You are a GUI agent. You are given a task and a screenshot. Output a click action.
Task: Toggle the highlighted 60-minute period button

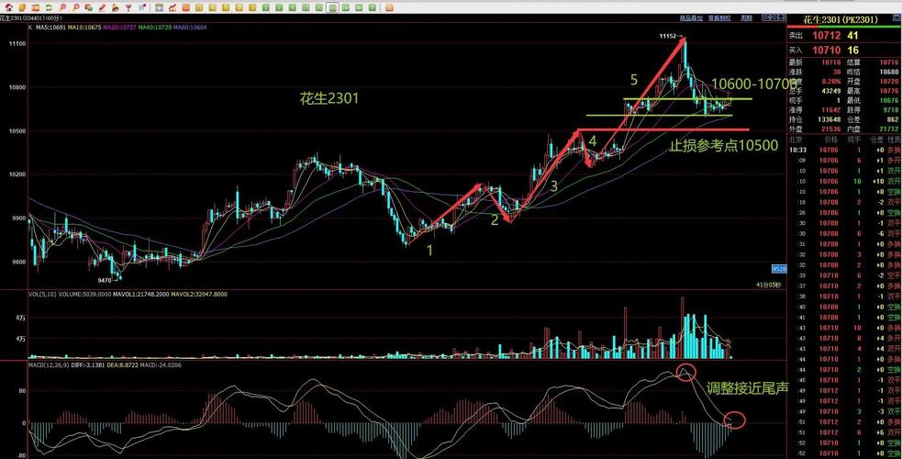point(333,7)
